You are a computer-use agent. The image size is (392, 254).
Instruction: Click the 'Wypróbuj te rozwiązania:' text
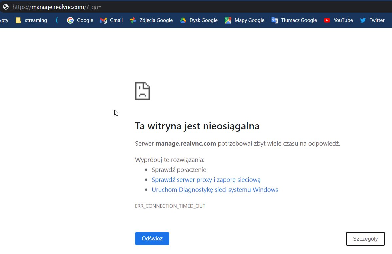(170, 160)
